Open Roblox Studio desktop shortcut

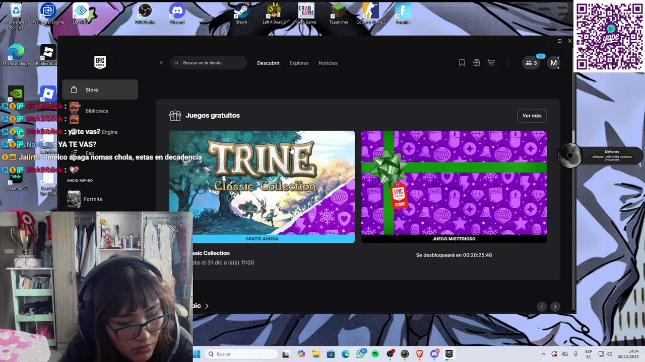47,55
